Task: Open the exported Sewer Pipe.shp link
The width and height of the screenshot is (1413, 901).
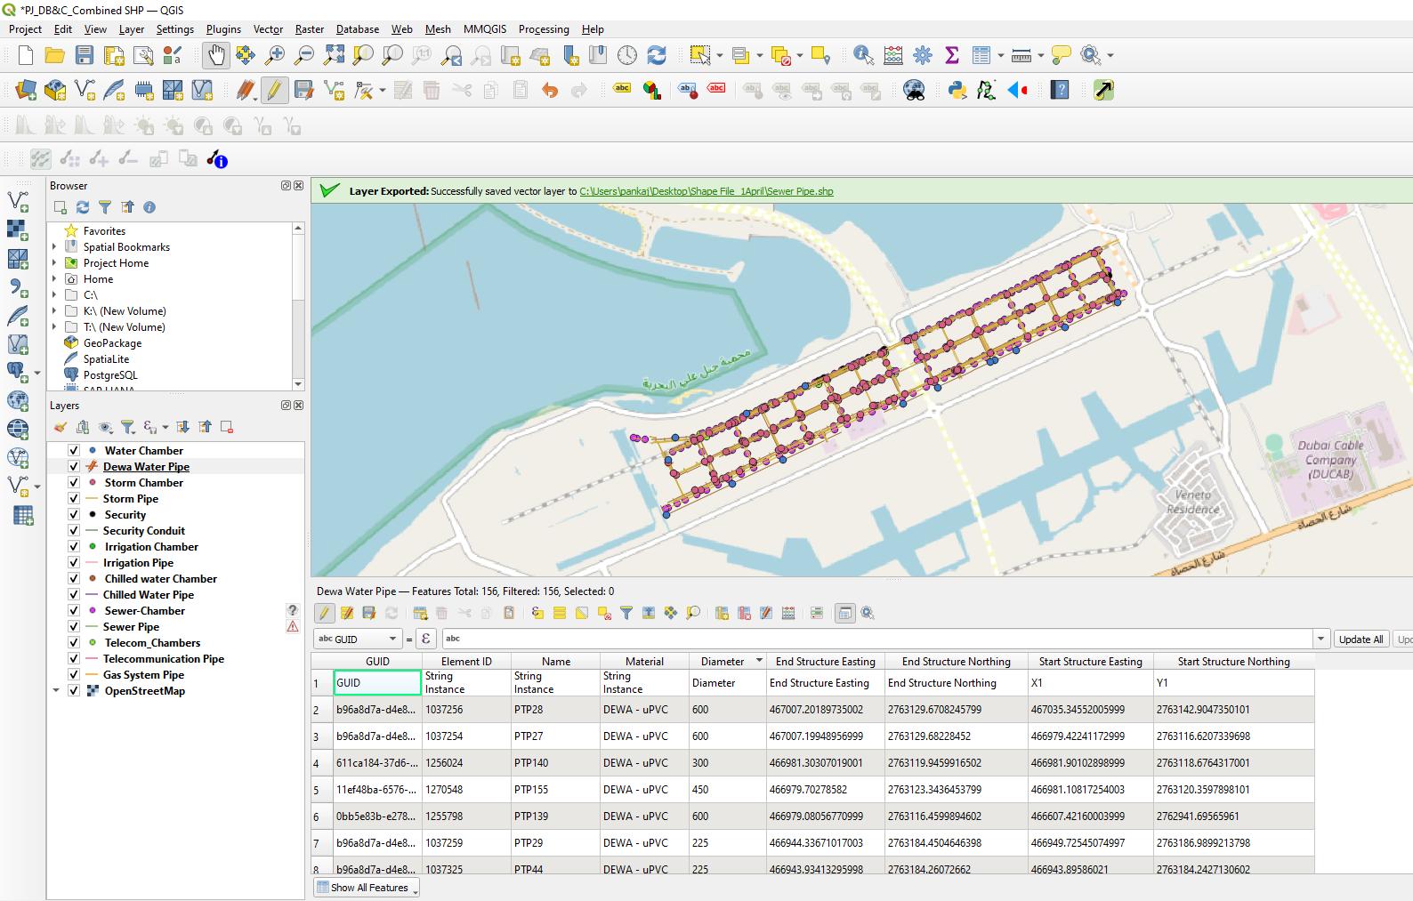Action: (706, 191)
